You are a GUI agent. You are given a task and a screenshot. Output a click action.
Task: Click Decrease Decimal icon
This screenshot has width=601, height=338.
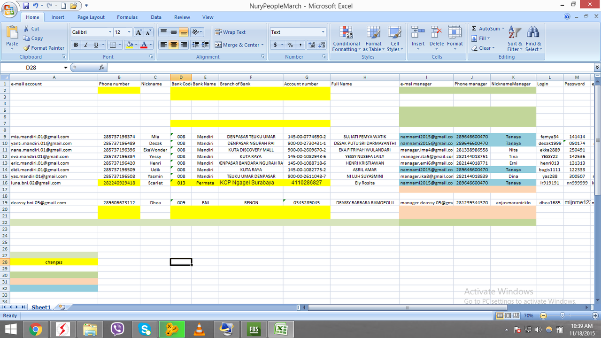[x=322, y=45]
